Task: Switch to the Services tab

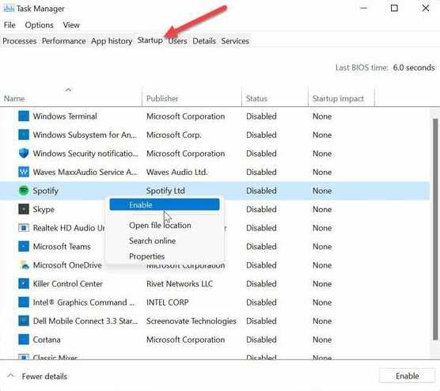Action: [235, 41]
